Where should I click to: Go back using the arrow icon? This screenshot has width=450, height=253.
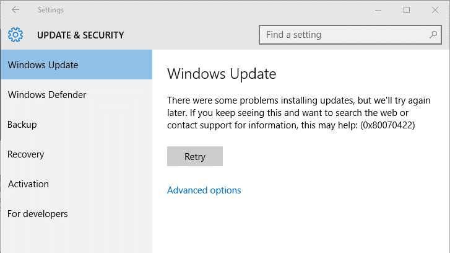(15, 10)
